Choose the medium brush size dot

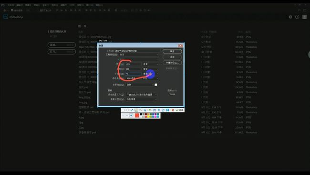click(x=127, y=115)
